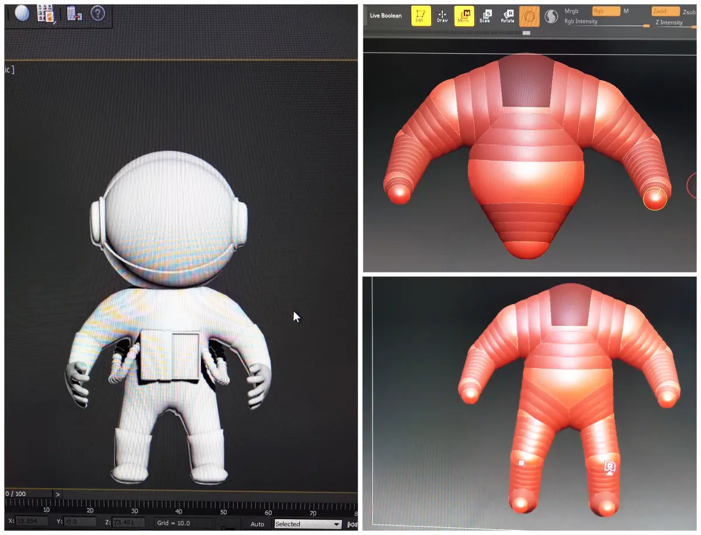Open the help question mark icon
The image size is (701, 535).
click(x=98, y=13)
